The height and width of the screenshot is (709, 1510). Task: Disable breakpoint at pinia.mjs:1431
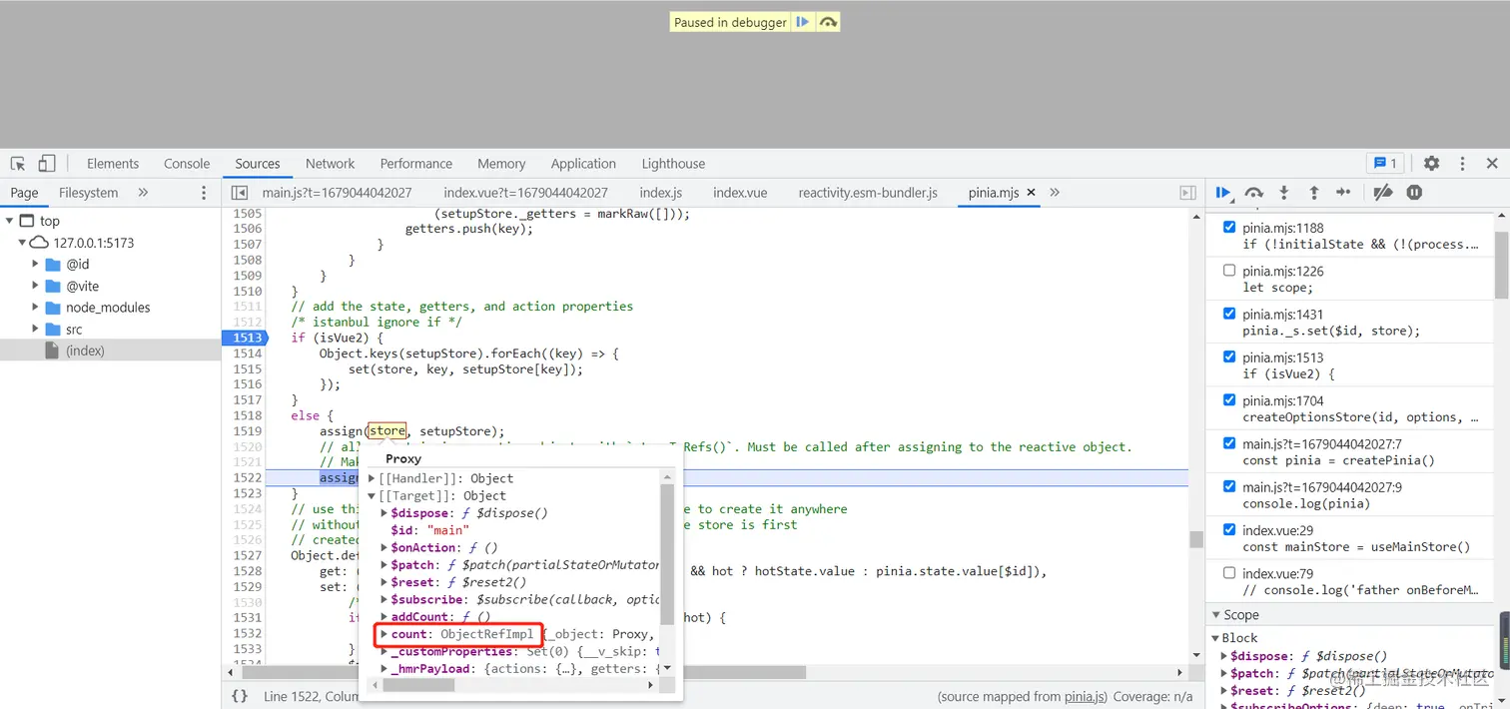tap(1229, 314)
